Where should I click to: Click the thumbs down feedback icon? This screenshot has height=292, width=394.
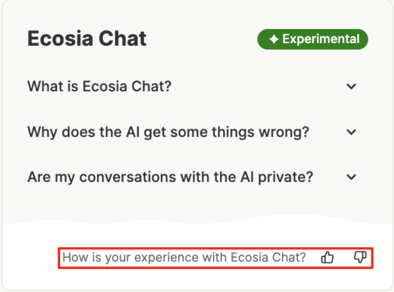360,257
